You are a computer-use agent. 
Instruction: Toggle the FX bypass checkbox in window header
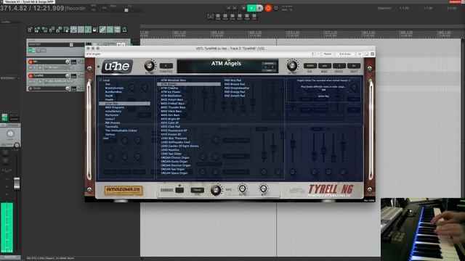pyautogui.click(x=373, y=54)
